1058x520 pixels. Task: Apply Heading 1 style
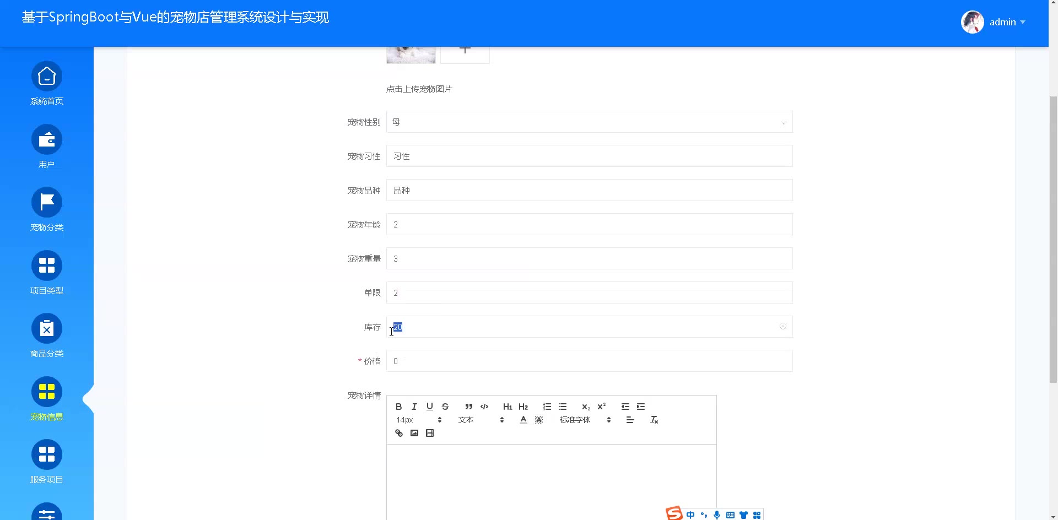point(508,407)
